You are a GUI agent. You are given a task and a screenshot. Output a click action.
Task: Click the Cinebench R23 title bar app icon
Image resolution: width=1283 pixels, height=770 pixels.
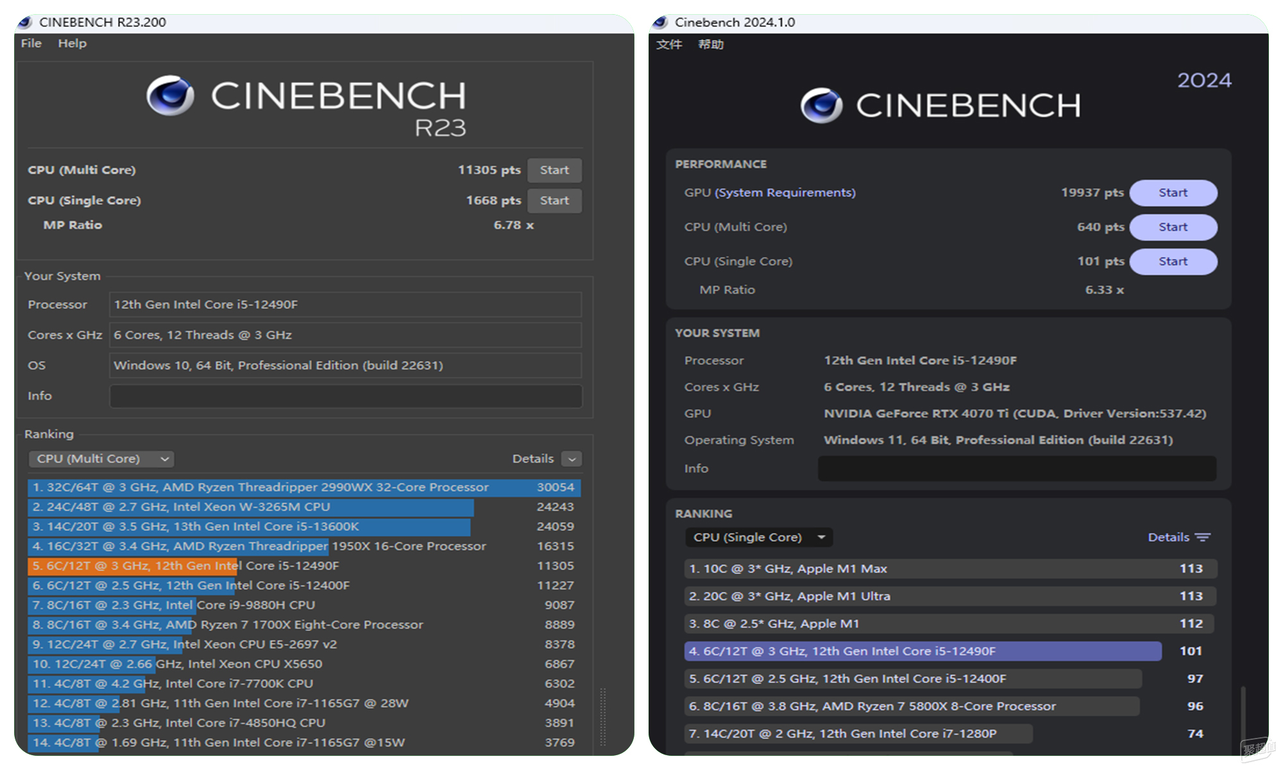[x=25, y=22]
